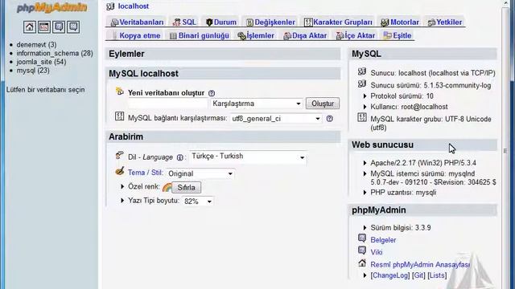The image size is (515, 289).
Task: Select the information_schema database
Action: pyautogui.click(x=55, y=53)
